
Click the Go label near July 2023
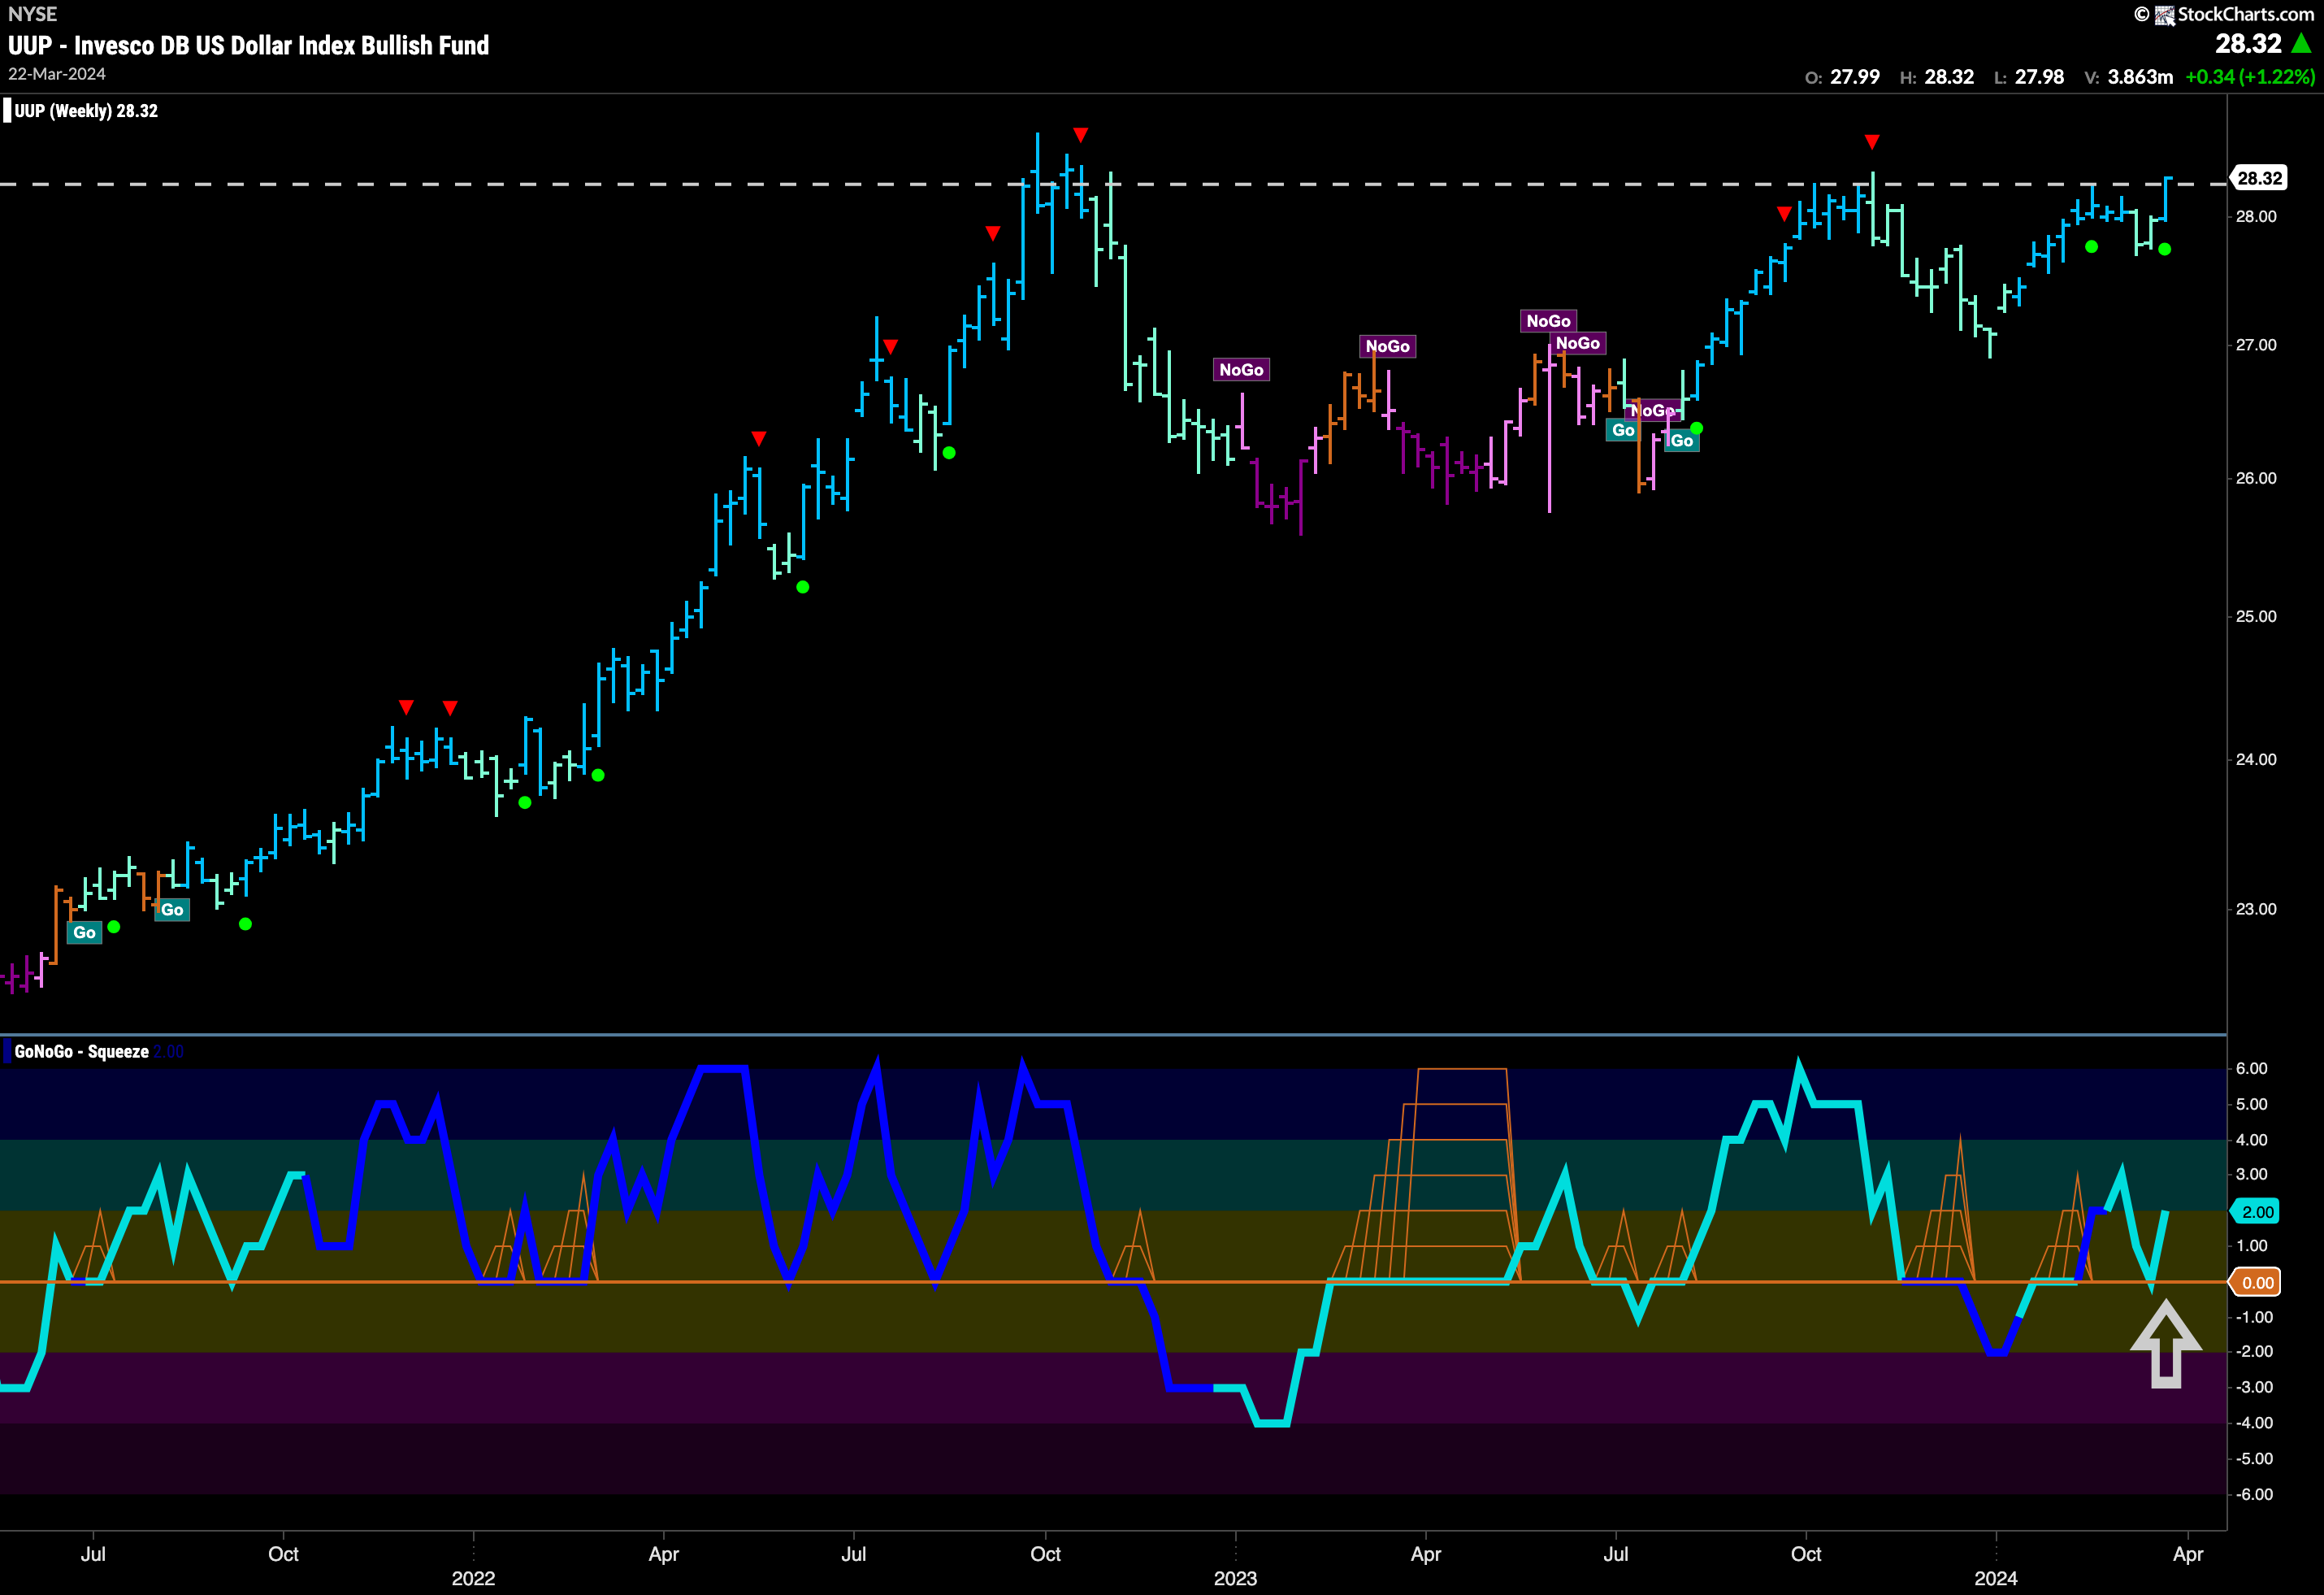point(1623,430)
